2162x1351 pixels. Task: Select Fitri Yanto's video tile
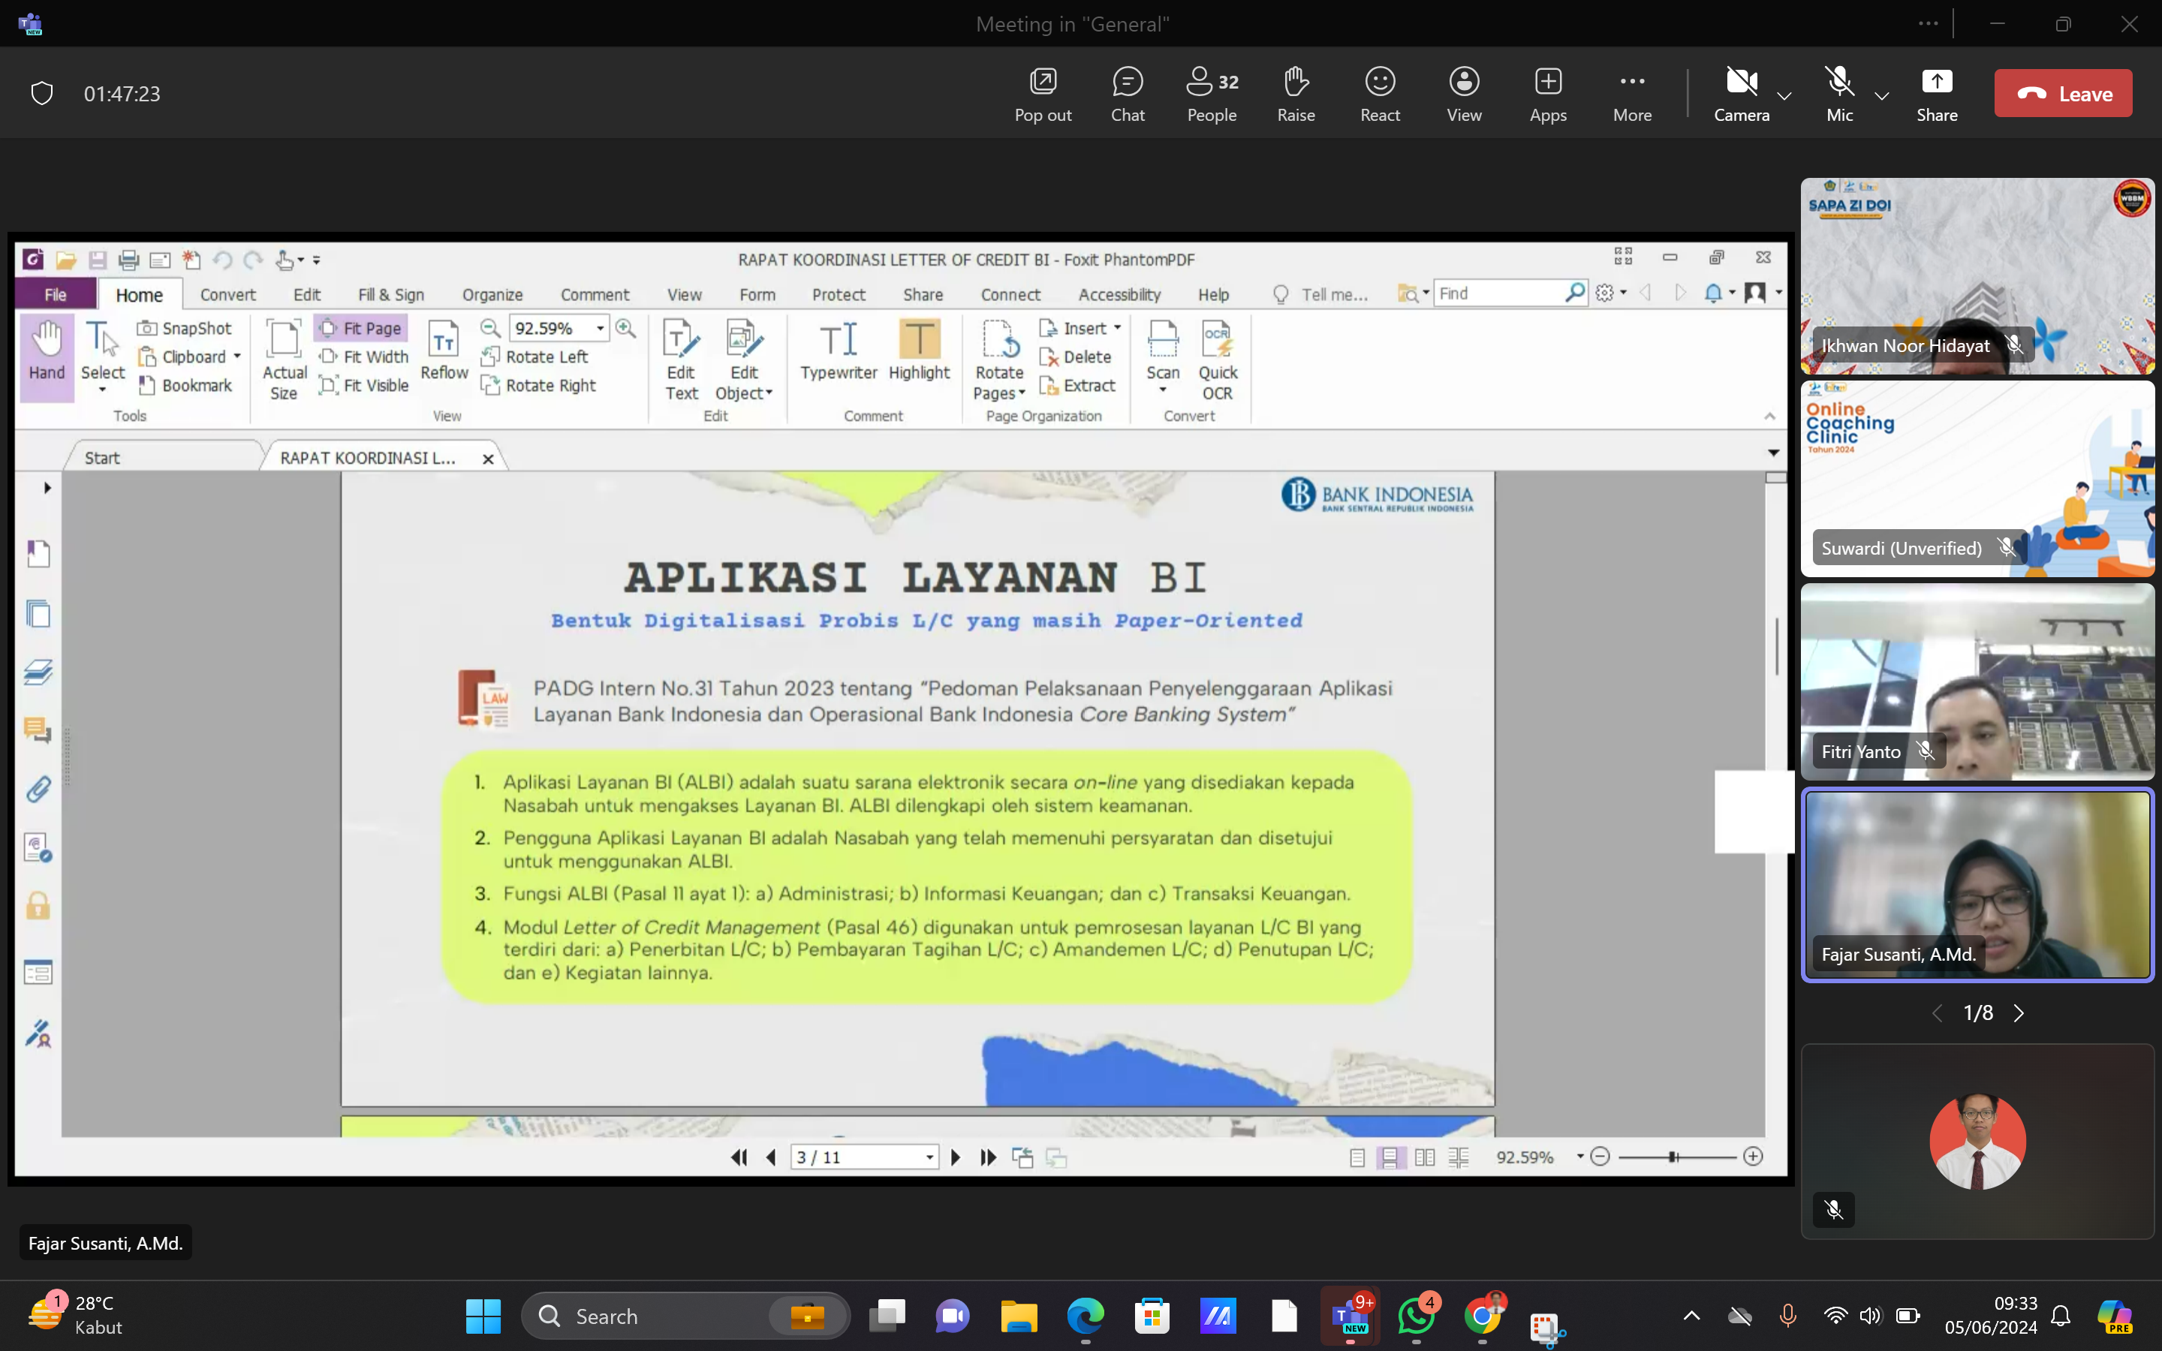pyautogui.click(x=1977, y=681)
